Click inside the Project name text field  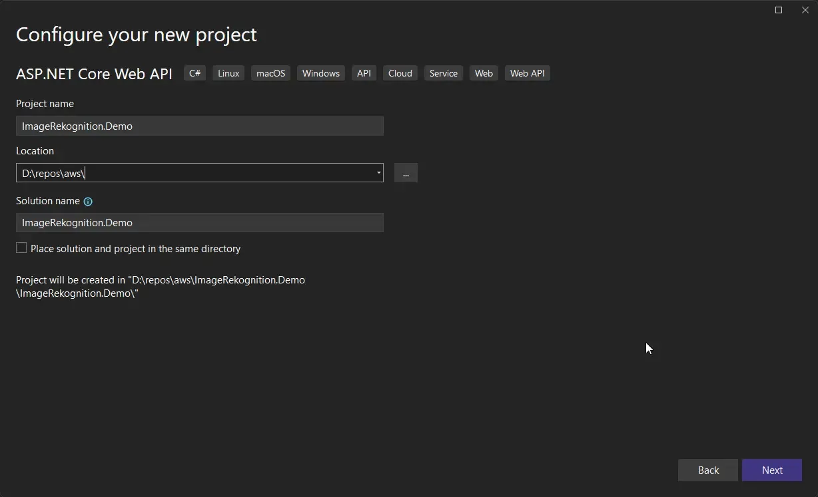coord(200,126)
